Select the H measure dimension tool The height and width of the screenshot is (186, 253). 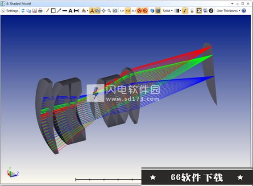[x=76, y=11]
